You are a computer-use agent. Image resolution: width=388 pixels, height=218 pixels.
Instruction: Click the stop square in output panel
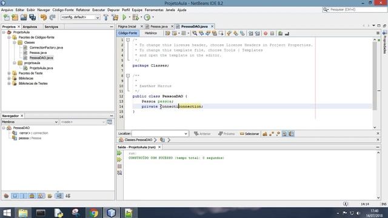[119, 167]
